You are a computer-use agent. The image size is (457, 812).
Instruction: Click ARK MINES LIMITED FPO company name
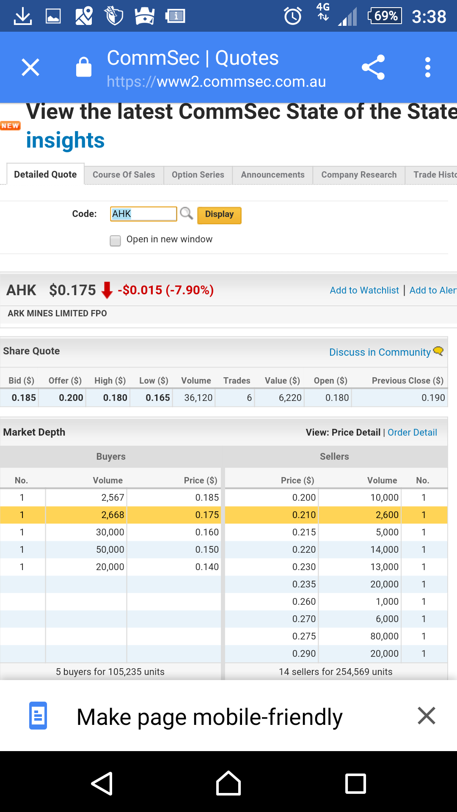[57, 313]
